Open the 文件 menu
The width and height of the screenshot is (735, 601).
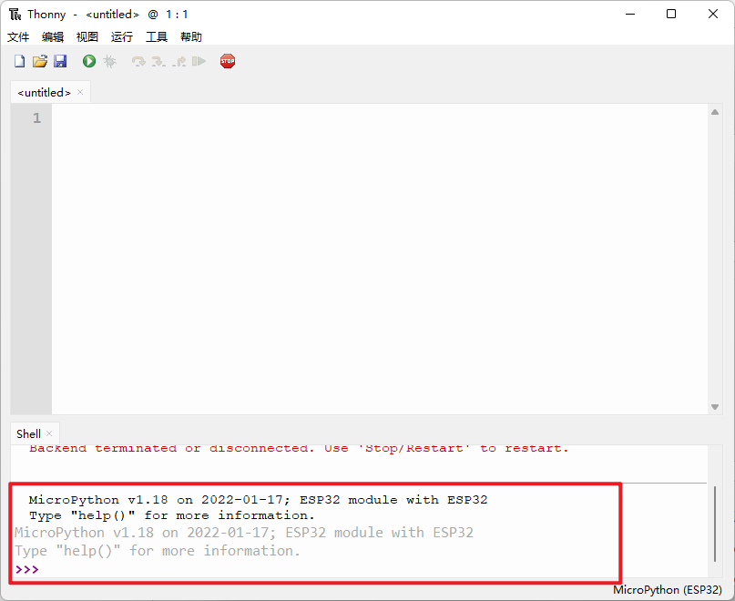[x=19, y=36]
